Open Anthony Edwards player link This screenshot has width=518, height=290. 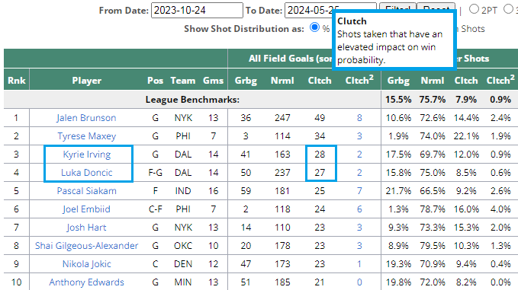click(x=86, y=282)
